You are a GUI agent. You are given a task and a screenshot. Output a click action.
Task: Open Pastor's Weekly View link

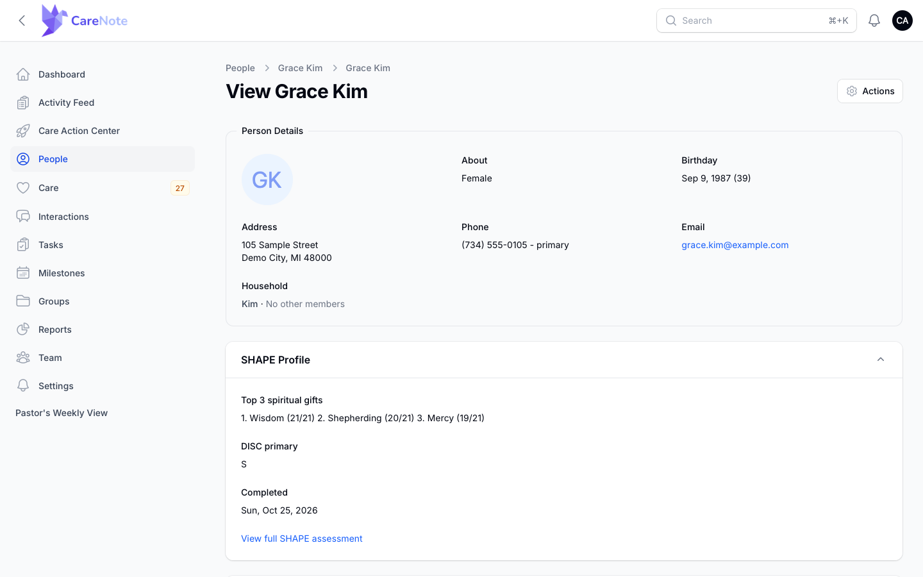(62, 413)
